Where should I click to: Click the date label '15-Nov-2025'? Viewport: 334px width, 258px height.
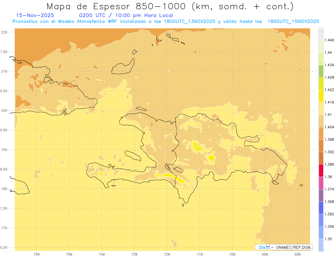pos(35,16)
